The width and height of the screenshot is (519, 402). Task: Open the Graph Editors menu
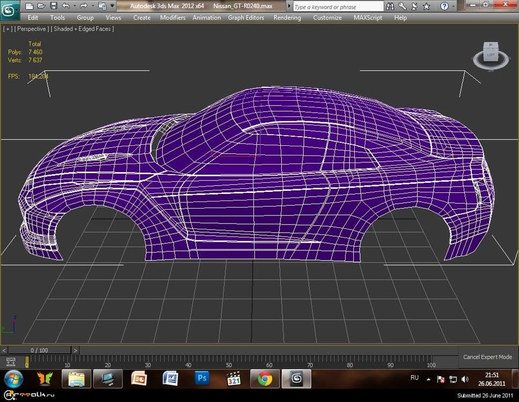pyautogui.click(x=246, y=18)
